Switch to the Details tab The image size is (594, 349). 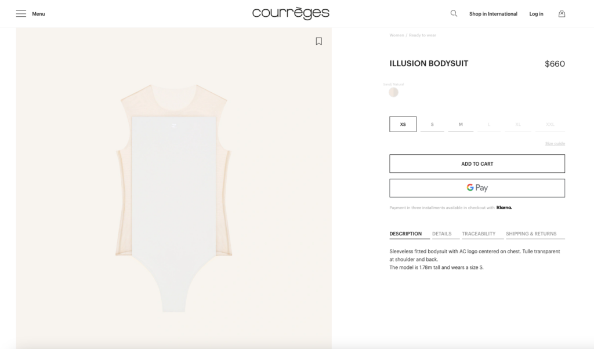tap(441, 234)
